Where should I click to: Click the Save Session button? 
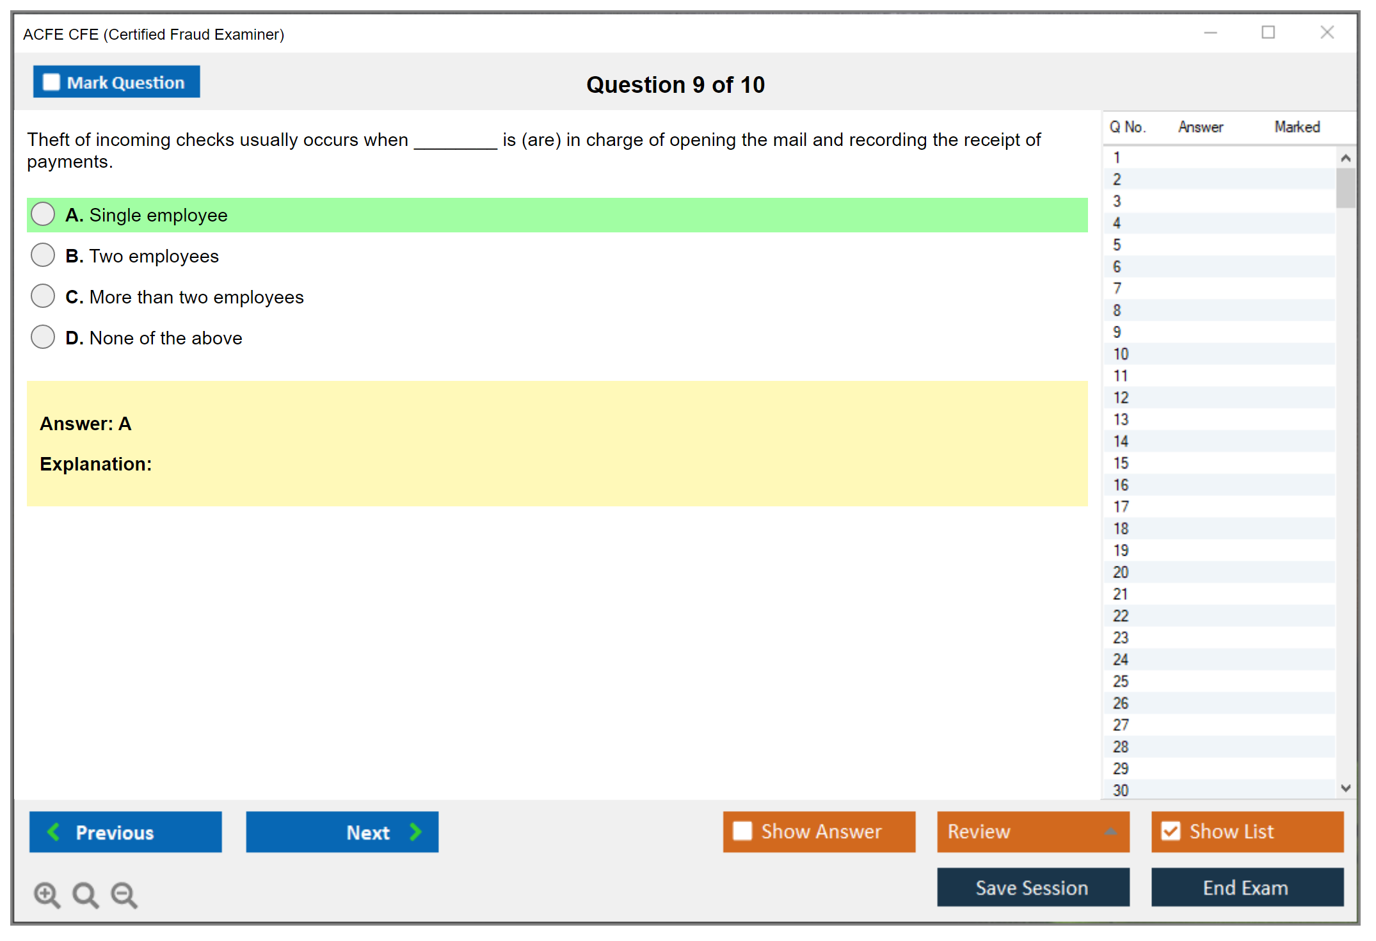pyautogui.click(x=1032, y=887)
